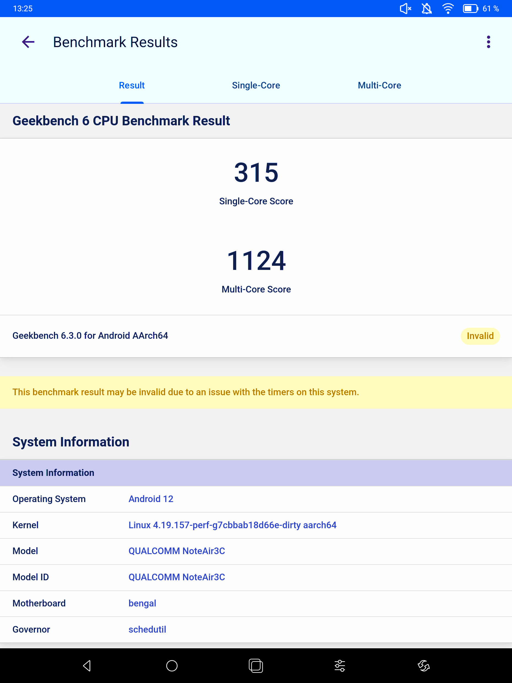
Task: Tap the muted volume status icon
Action: (x=405, y=9)
